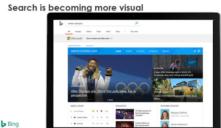Click the WINTER OLYMPICS 2018 title
Viewport: 221px width, 128px height.
pyautogui.click(x=84, y=51)
